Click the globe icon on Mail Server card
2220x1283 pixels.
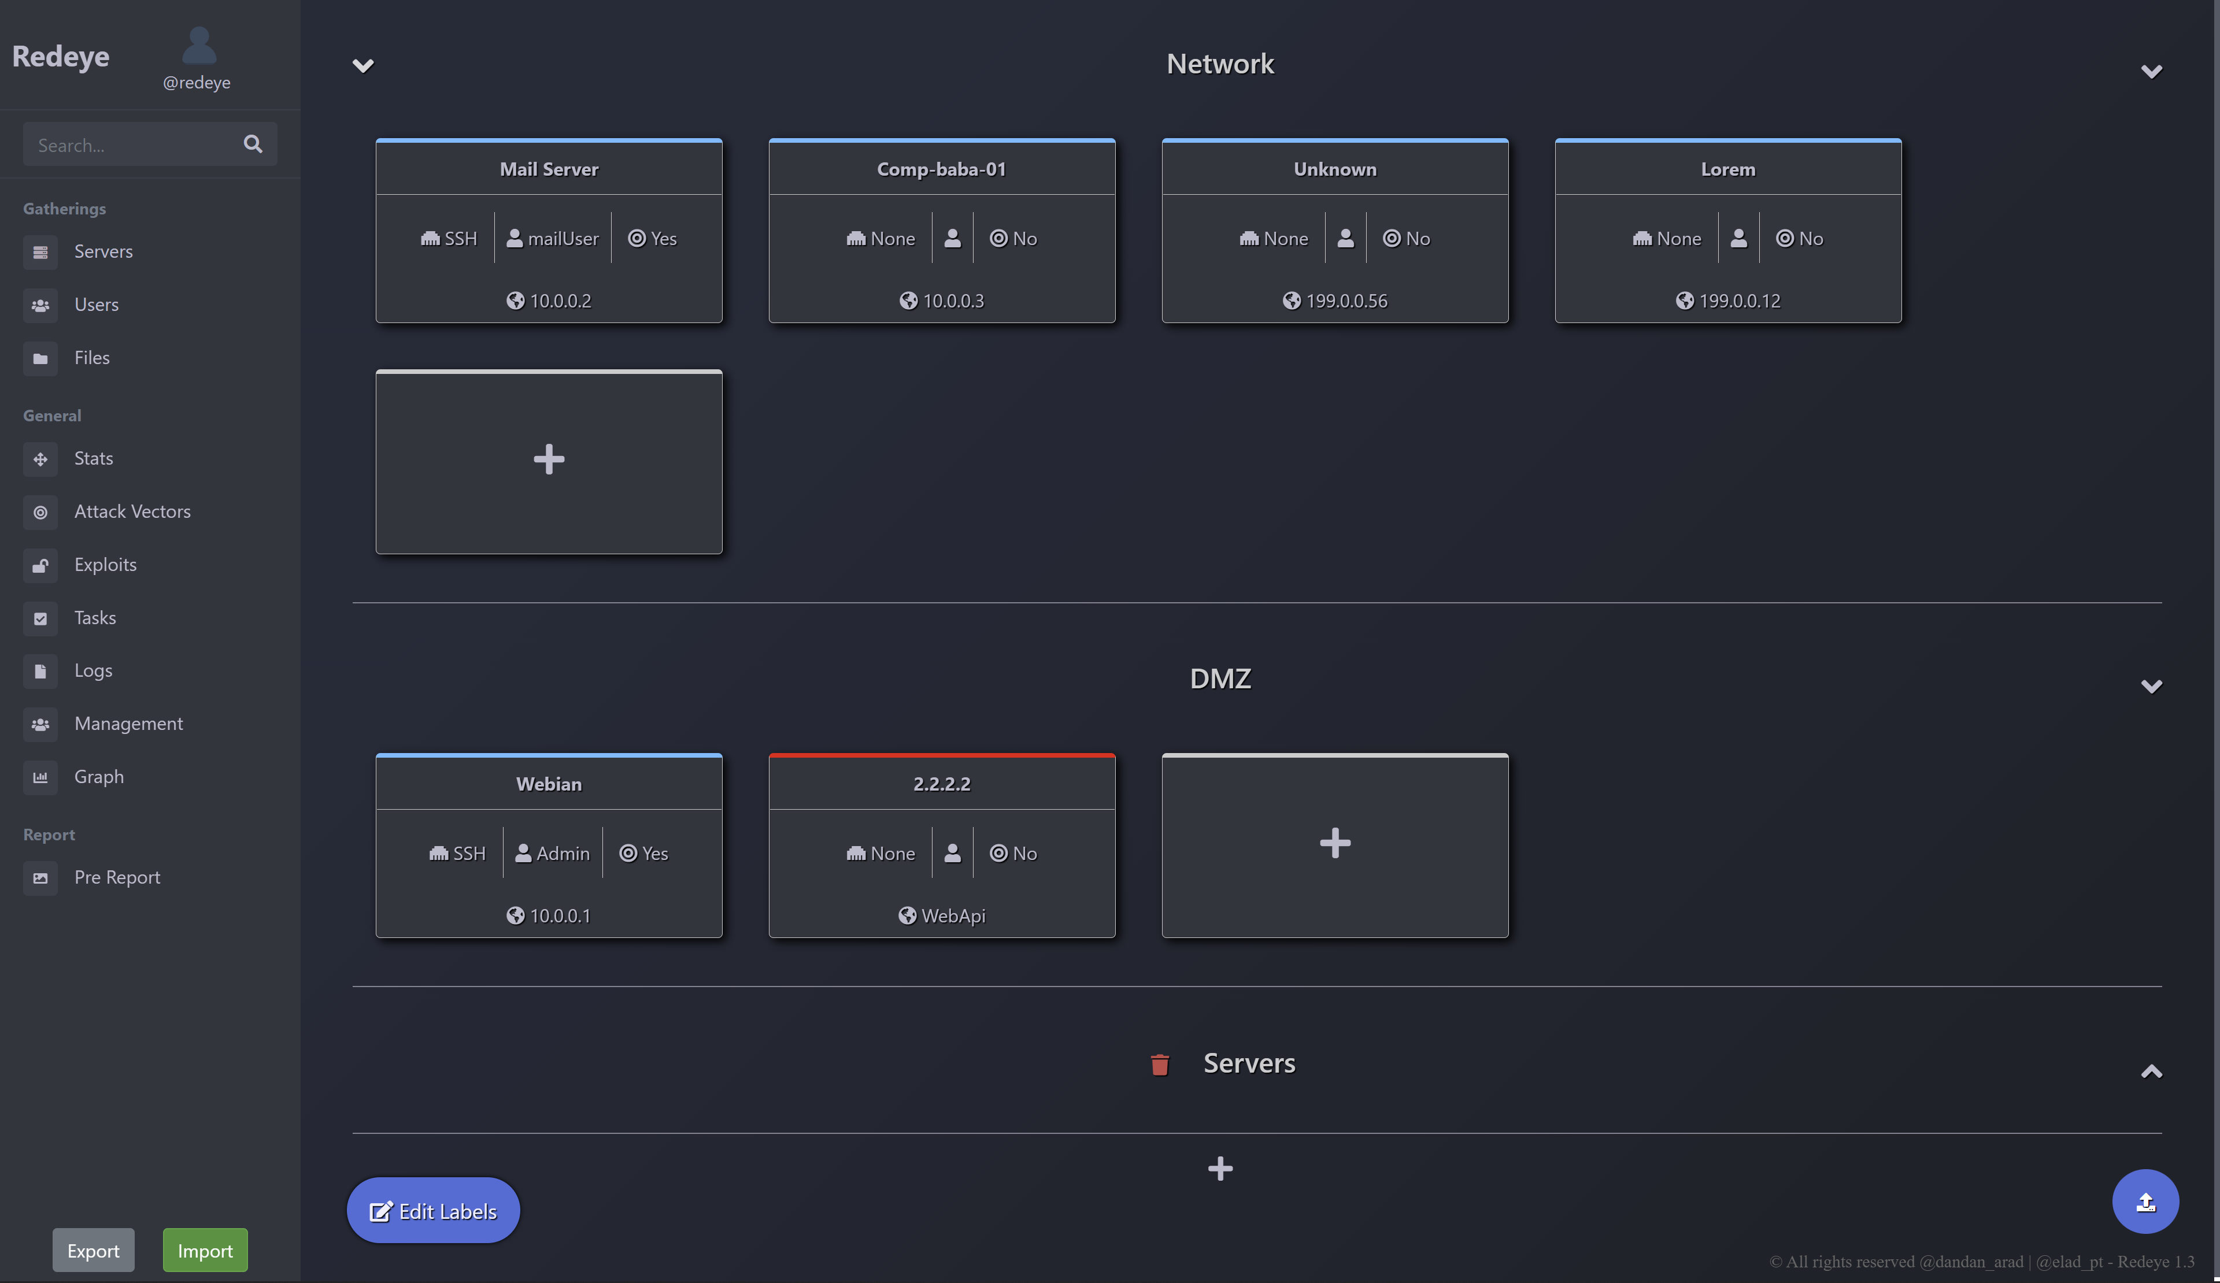point(515,301)
